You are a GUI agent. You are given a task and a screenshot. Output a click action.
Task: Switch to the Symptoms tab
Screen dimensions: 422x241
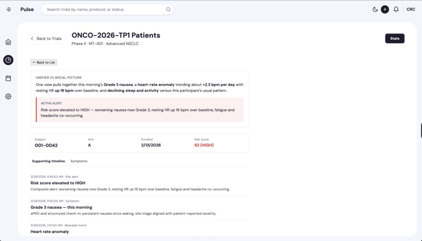pos(79,161)
